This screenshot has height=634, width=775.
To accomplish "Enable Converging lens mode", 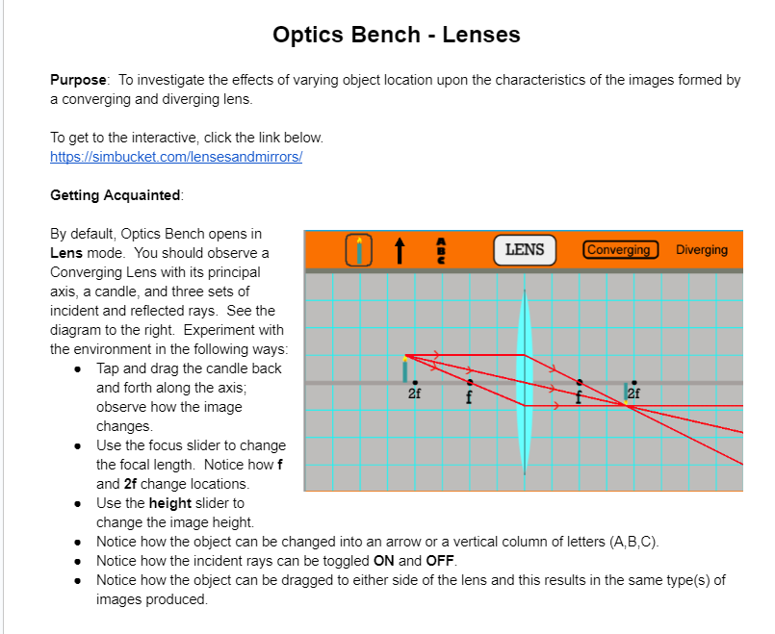I will (x=620, y=249).
